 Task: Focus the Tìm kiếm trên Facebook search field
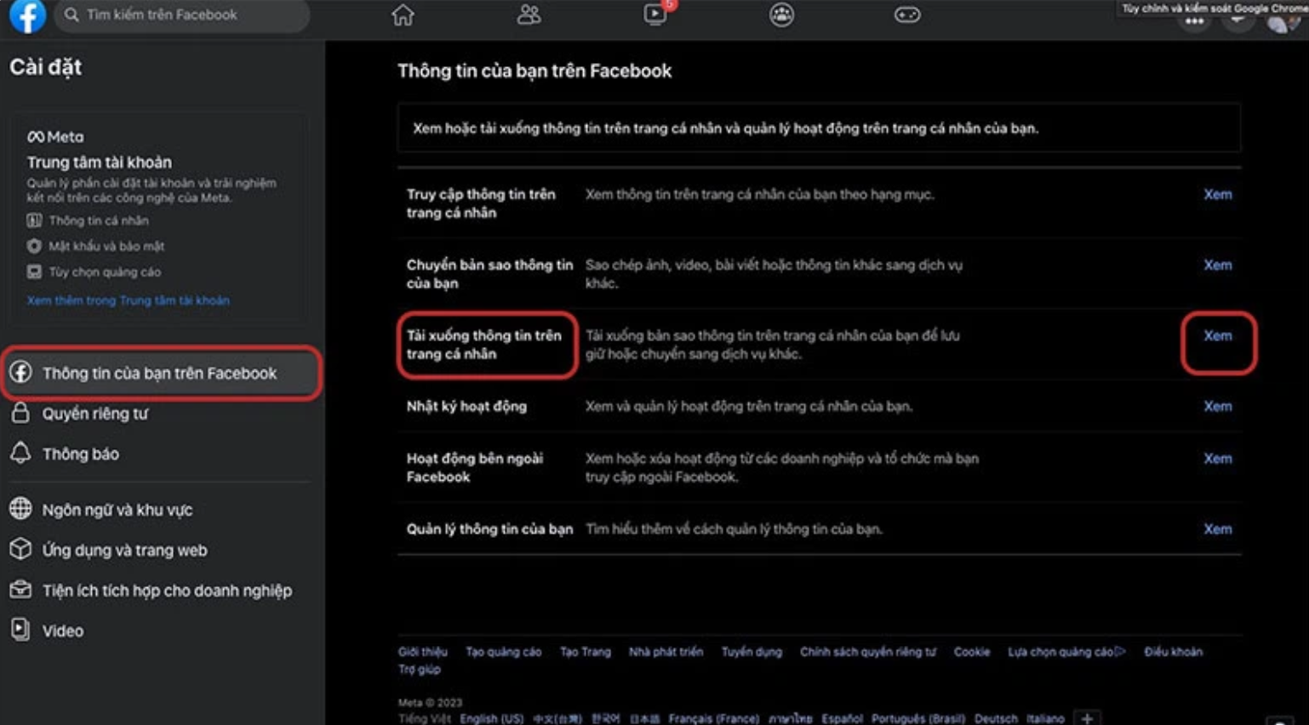pyautogui.click(x=182, y=14)
